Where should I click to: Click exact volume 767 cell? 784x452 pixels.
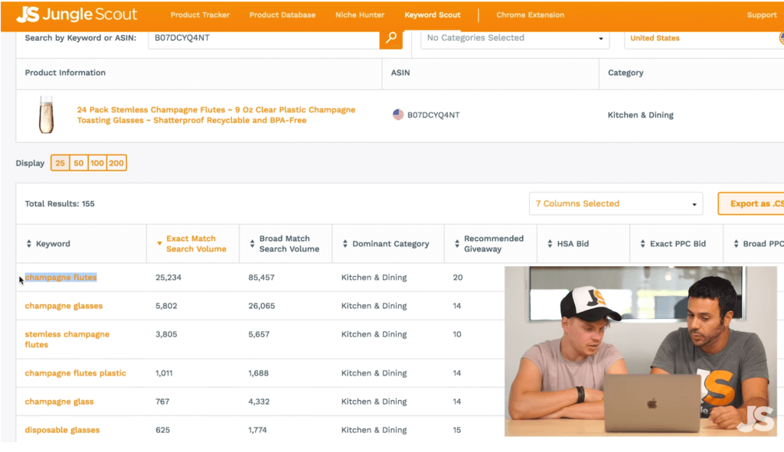[x=162, y=402]
